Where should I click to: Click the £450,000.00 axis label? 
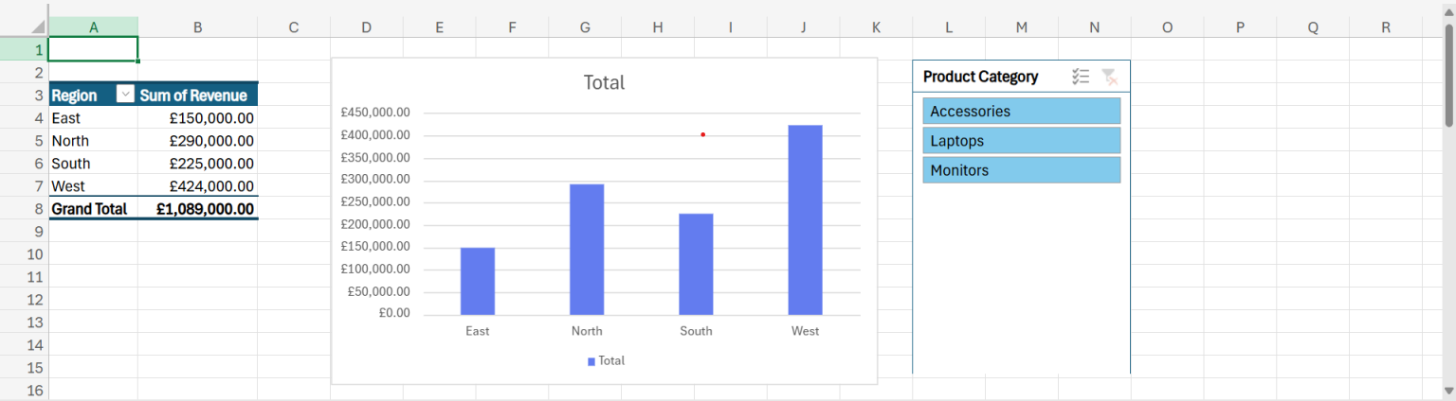(x=375, y=113)
